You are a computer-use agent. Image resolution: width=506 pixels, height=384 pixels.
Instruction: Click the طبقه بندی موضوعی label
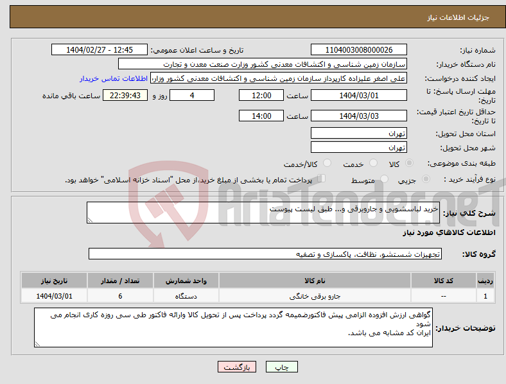(x=462, y=164)
